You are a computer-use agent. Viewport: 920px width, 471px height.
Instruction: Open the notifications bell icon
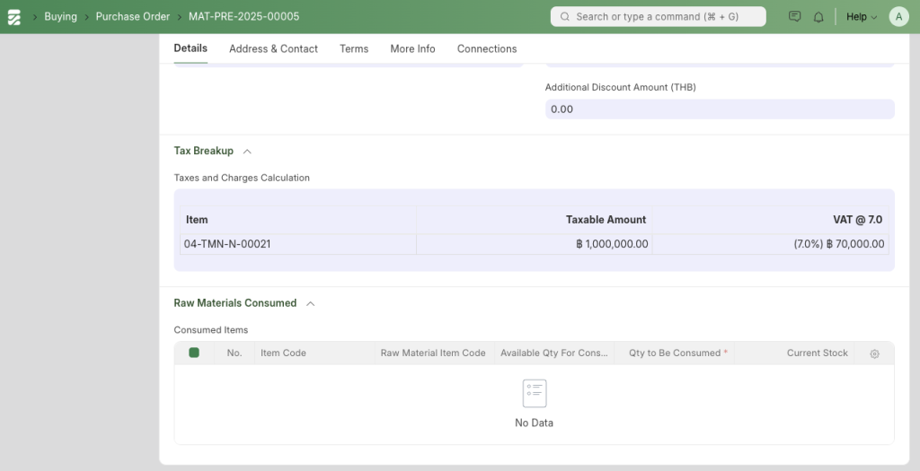(x=818, y=17)
